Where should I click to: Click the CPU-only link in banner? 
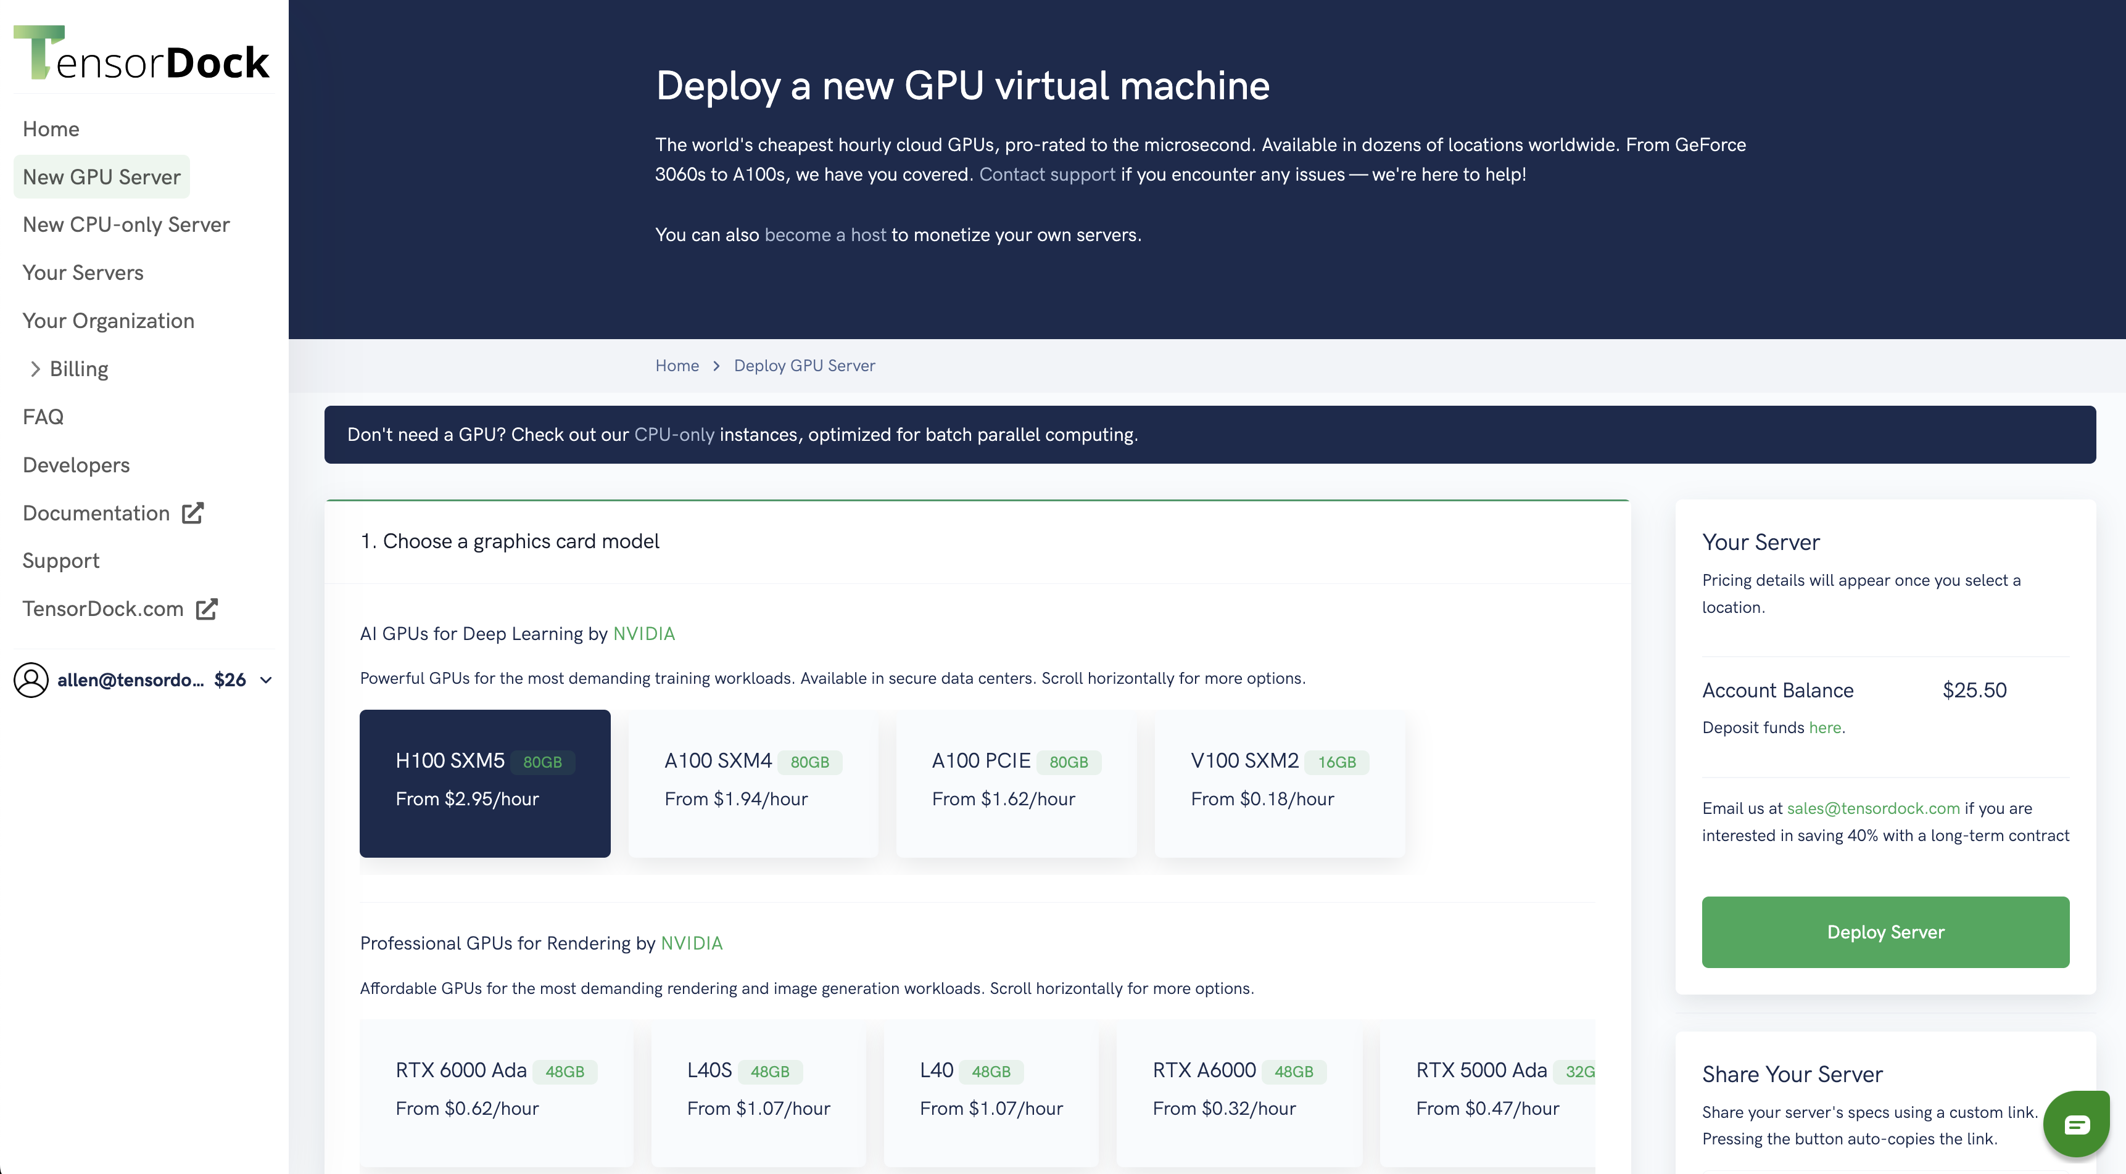674,435
